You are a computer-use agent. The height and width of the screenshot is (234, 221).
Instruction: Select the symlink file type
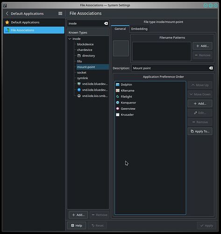click(x=82, y=78)
